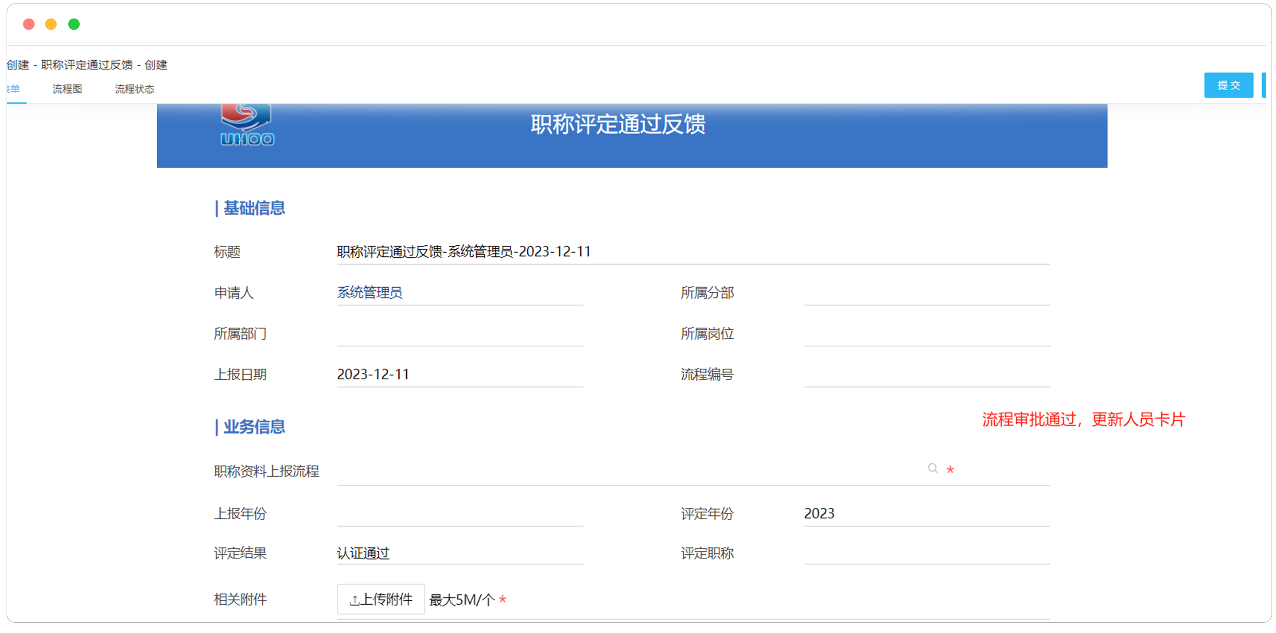
Task: Click into the 标题 title field
Action: [693, 252]
